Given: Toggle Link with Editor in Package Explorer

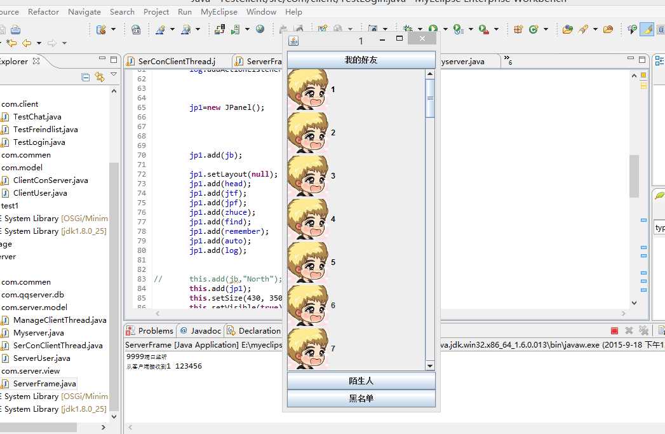Looking at the screenshot, I should pyautogui.click(x=100, y=77).
